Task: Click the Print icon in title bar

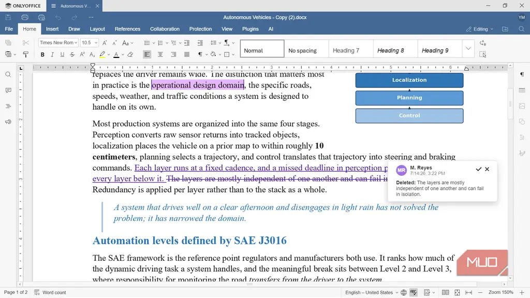Action: point(25,17)
